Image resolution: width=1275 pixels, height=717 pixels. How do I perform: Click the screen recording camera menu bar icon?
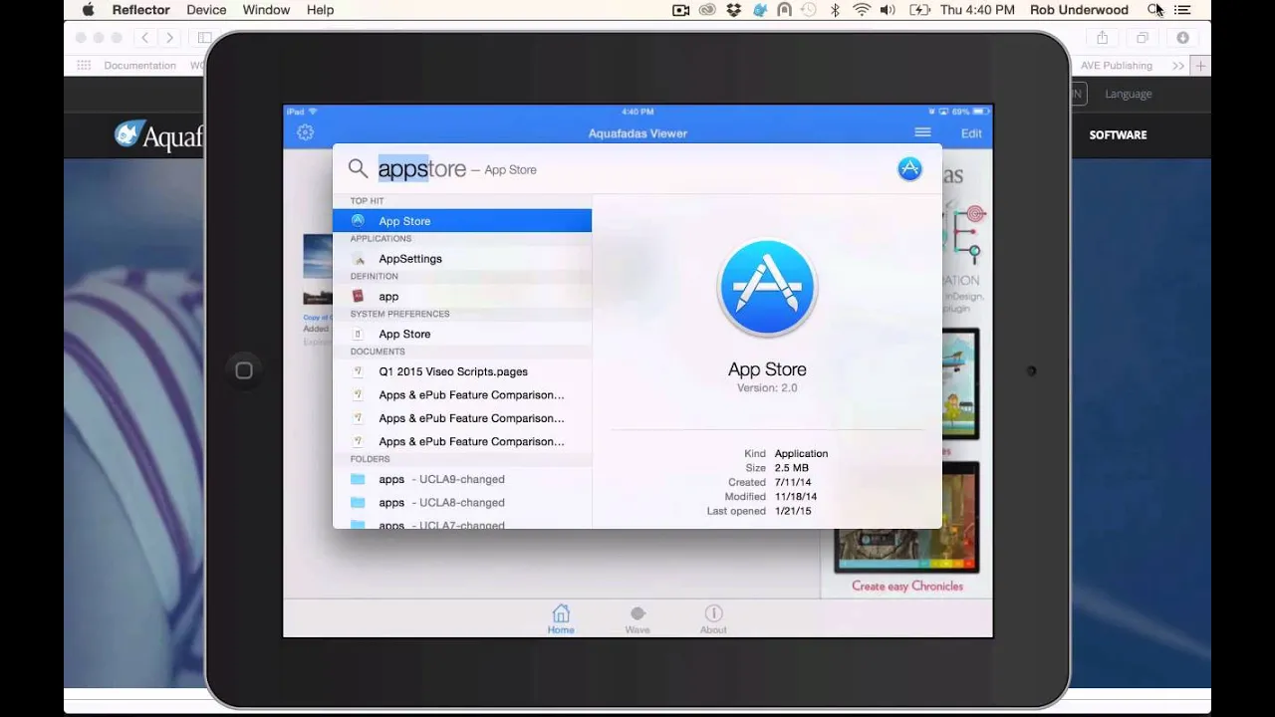[681, 10]
